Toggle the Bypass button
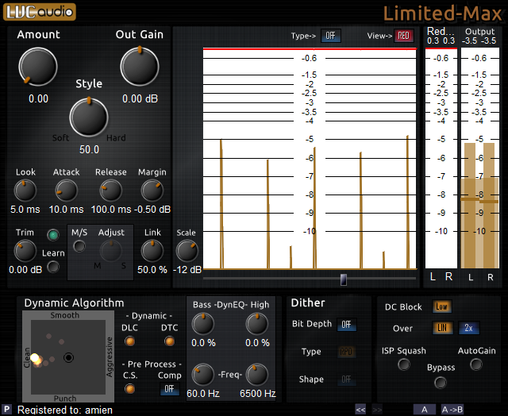Image resolution: width=508 pixels, height=416 pixels. pyautogui.click(x=441, y=383)
